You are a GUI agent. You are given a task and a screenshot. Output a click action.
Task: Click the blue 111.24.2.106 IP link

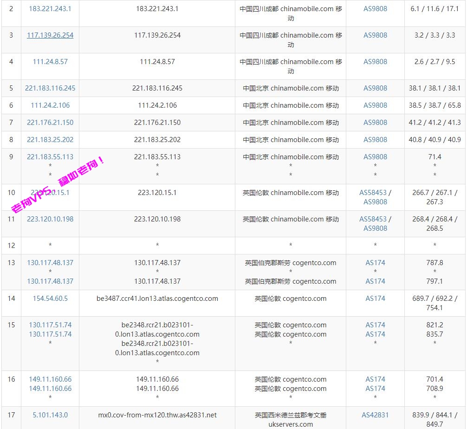point(50,105)
